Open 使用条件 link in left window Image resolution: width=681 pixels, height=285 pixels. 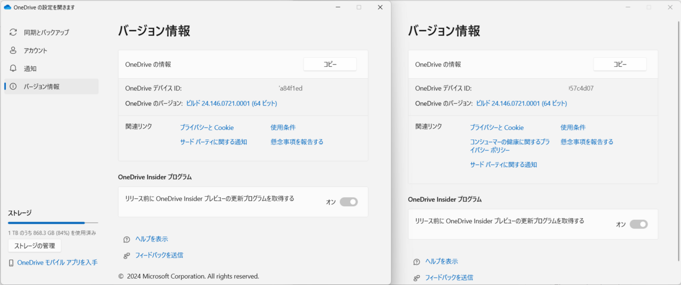point(283,127)
